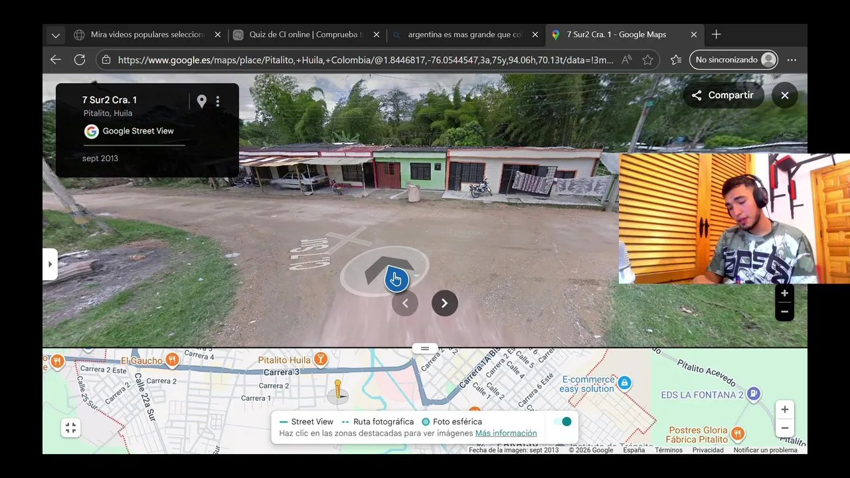This screenshot has height=478, width=850.
Task: Zoom in on the minimap
Action: click(x=784, y=410)
